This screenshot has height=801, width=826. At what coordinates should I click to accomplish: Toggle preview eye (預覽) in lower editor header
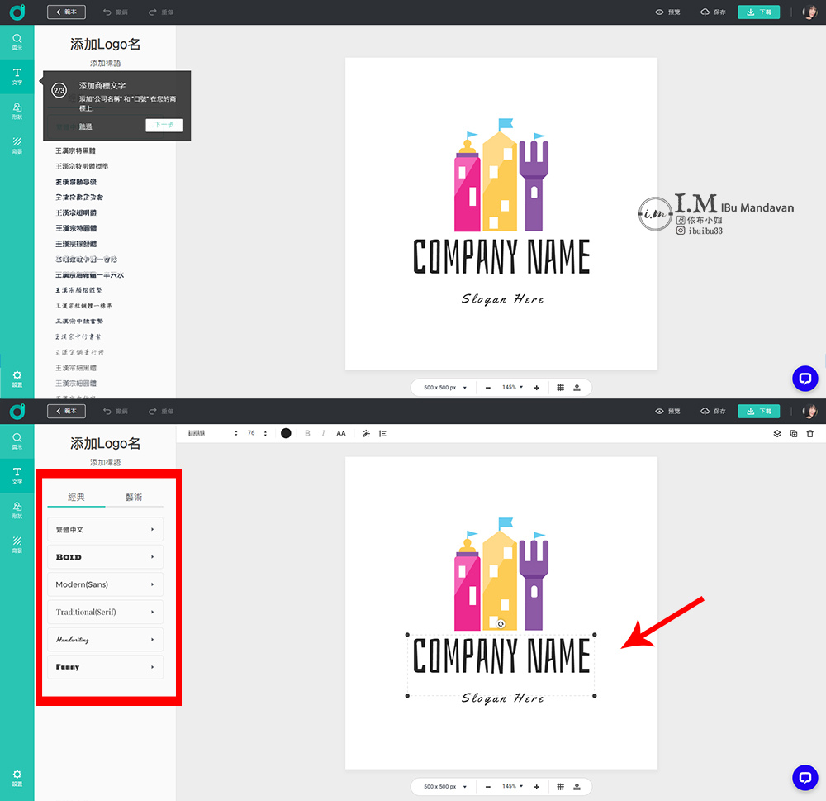tap(667, 411)
